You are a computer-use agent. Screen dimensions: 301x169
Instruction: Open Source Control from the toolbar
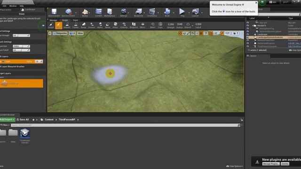pos(68,13)
